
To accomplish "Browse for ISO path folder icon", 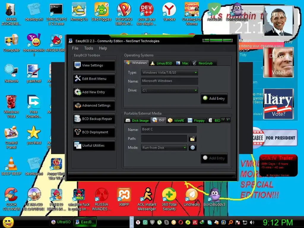I will [192, 139].
